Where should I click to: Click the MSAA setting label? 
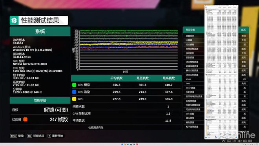pyautogui.click(x=188, y=79)
